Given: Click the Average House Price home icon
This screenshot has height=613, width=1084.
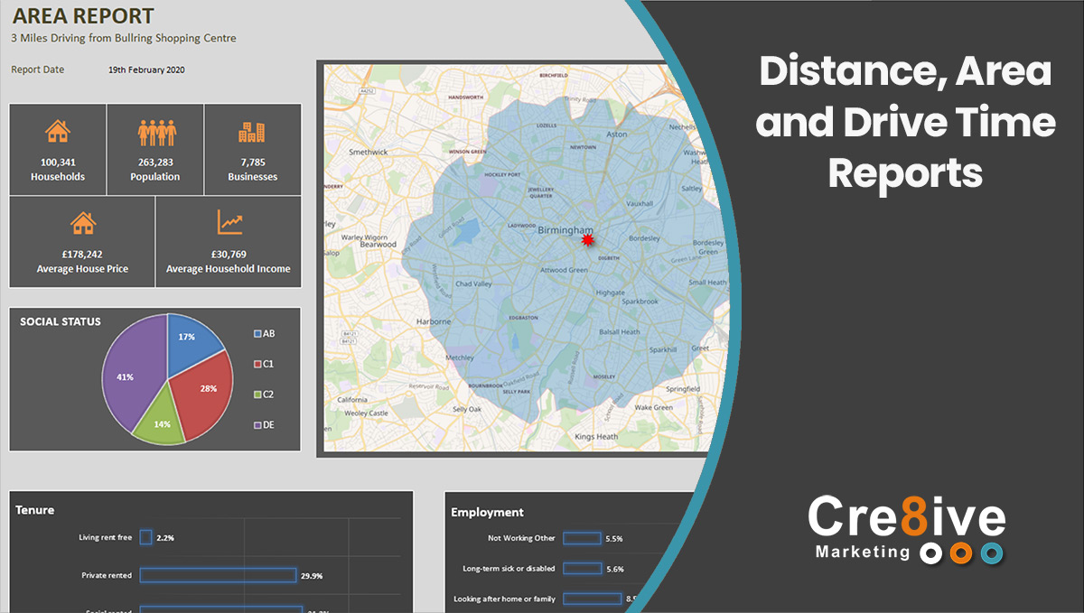Looking at the screenshot, I should pos(81,222).
